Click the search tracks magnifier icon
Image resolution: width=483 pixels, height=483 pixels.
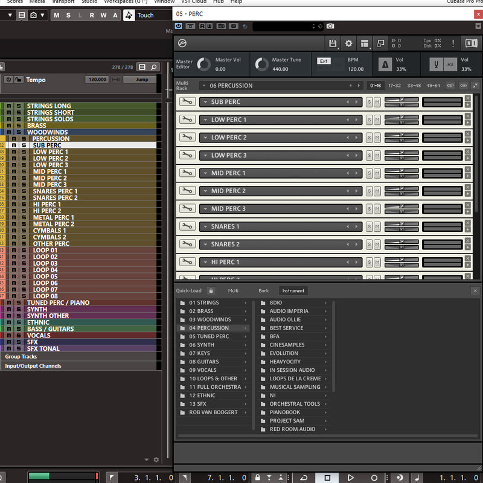click(x=154, y=67)
